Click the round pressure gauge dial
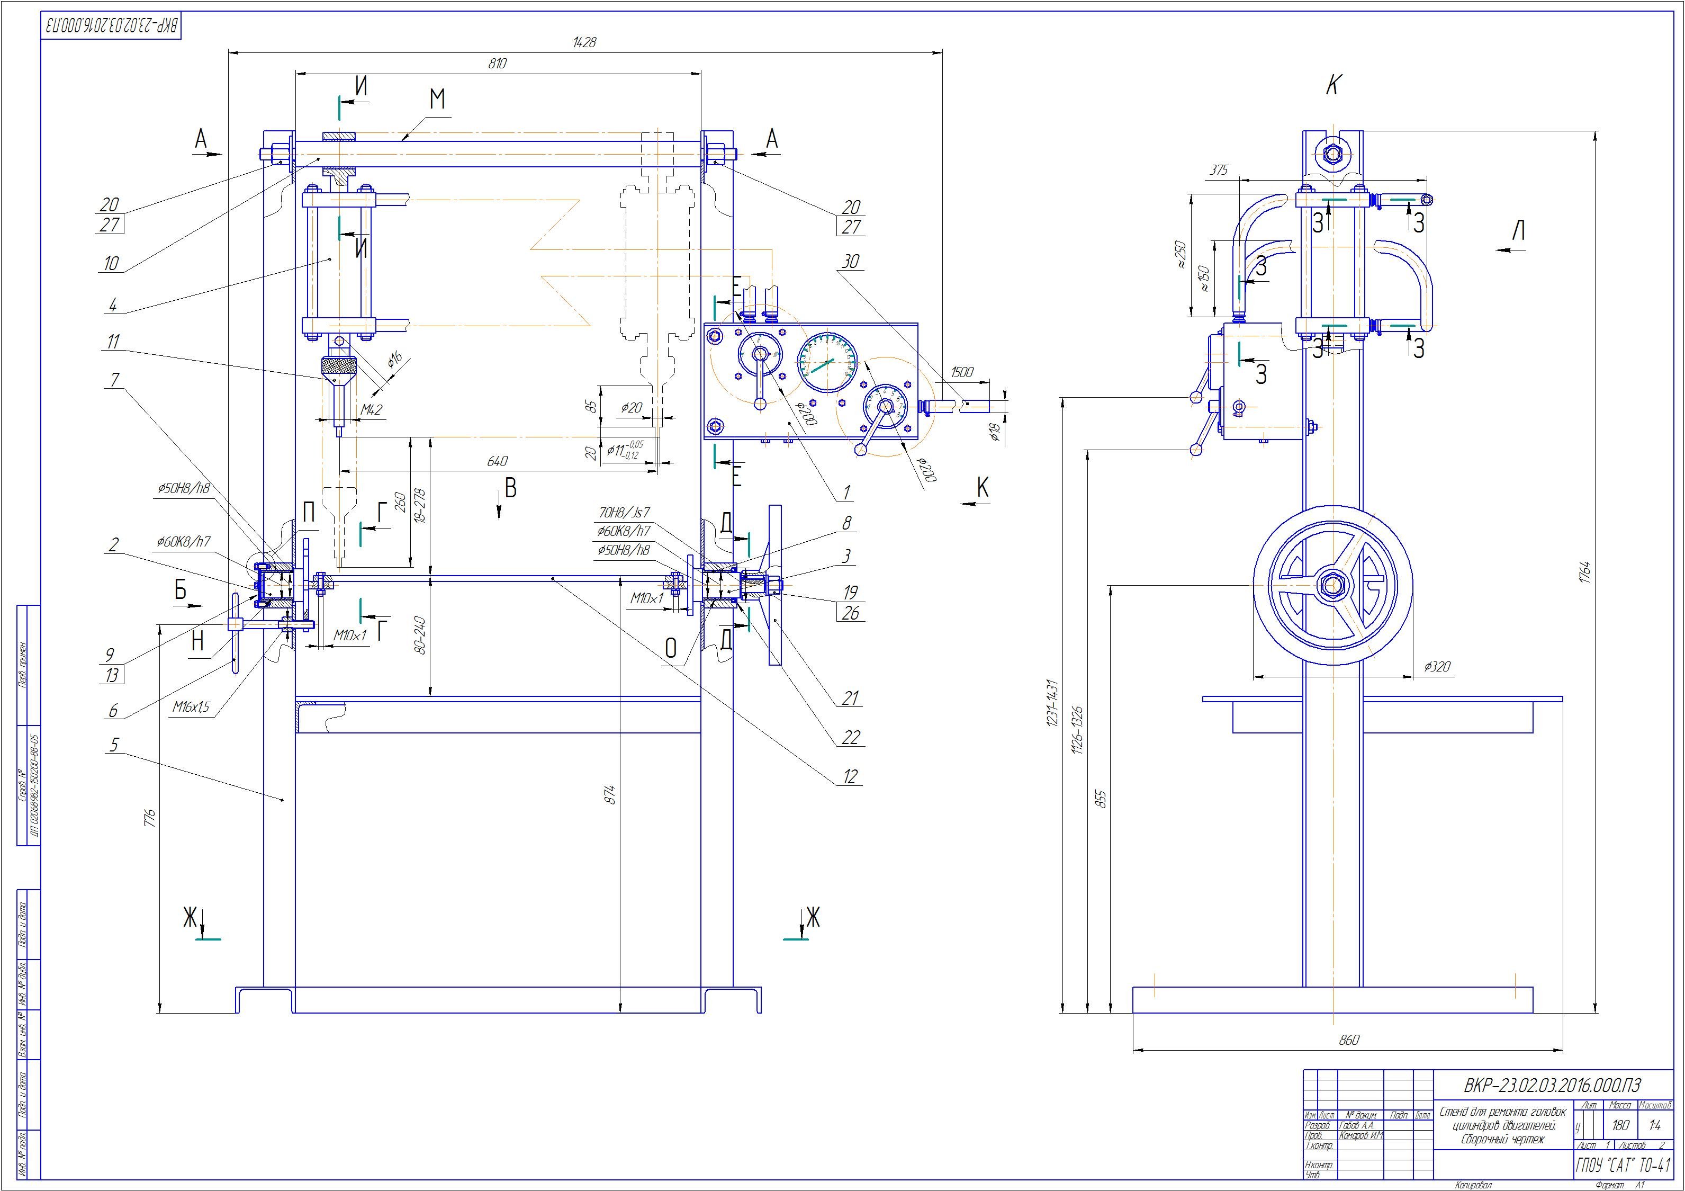The image size is (1685, 1191). [827, 363]
